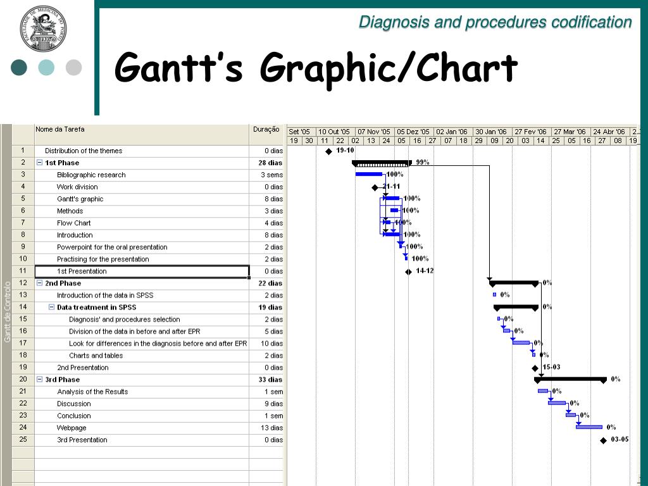The height and width of the screenshot is (486, 648).
Task: Click the 19-10 milestone diamond
Action: 328,152
